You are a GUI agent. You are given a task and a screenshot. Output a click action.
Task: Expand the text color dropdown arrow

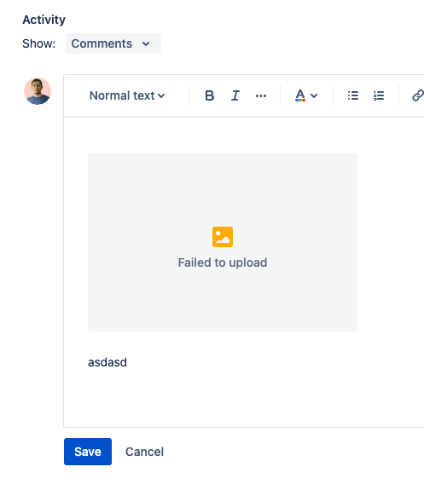(314, 95)
